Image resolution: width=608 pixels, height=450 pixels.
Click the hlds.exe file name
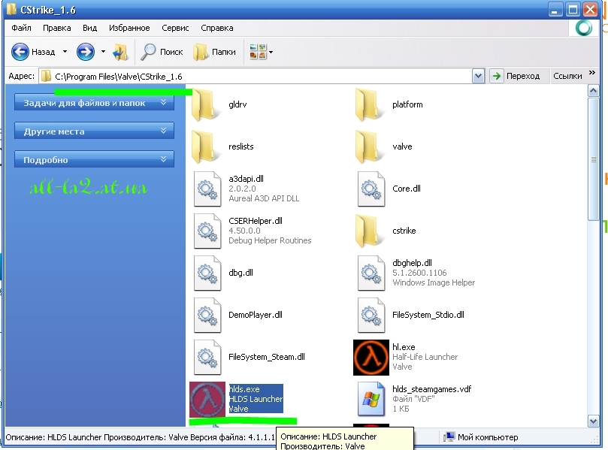[244, 389]
